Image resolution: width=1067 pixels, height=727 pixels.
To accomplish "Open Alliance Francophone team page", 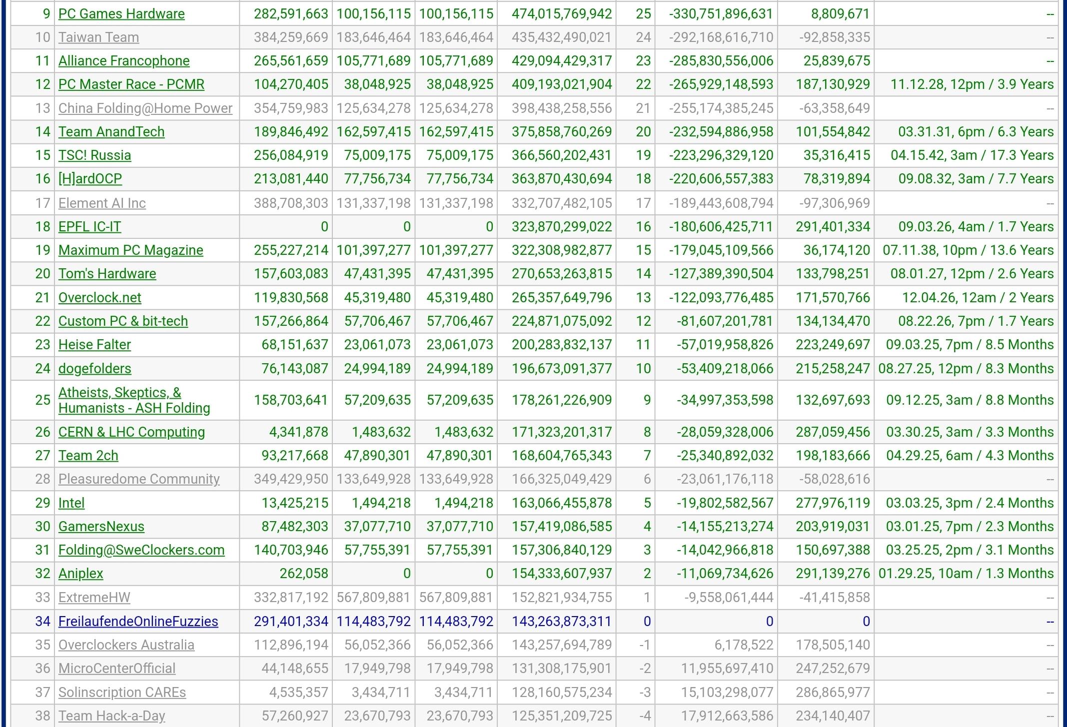I will pyautogui.click(x=124, y=61).
